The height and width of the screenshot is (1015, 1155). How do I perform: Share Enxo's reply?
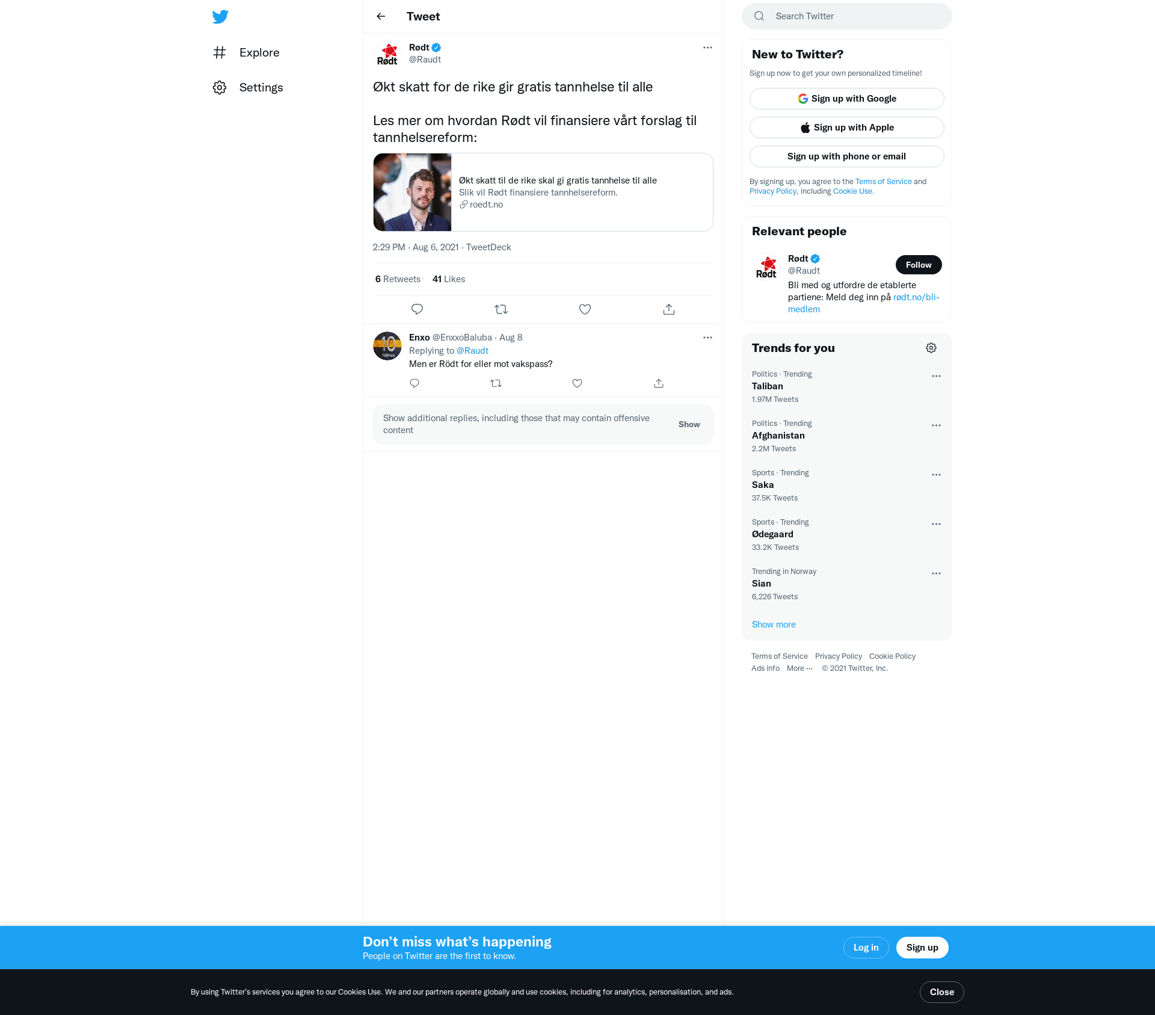click(659, 383)
